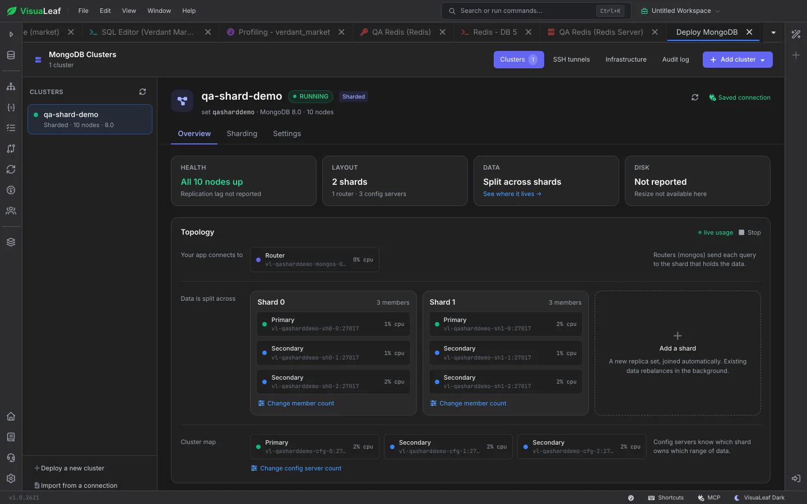This screenshot has height=504, width=807.
Task: Open the AI magic wand panel
Action: tap(796, 34)
